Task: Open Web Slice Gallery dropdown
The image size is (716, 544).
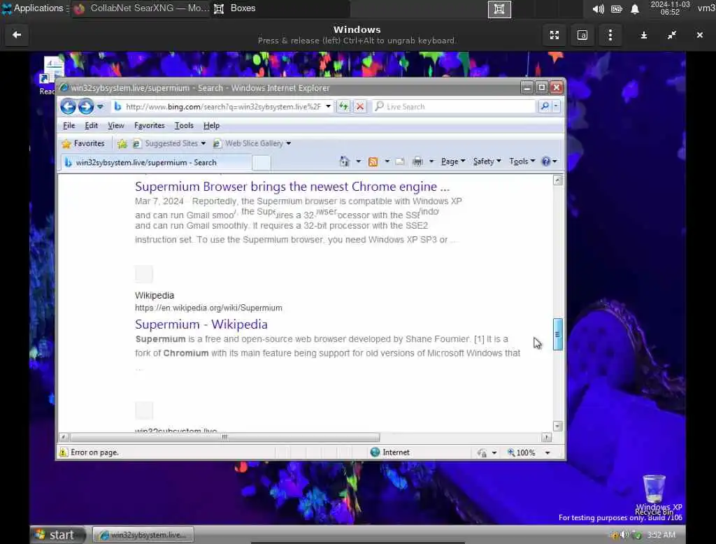Action: (x=252, y=143)
